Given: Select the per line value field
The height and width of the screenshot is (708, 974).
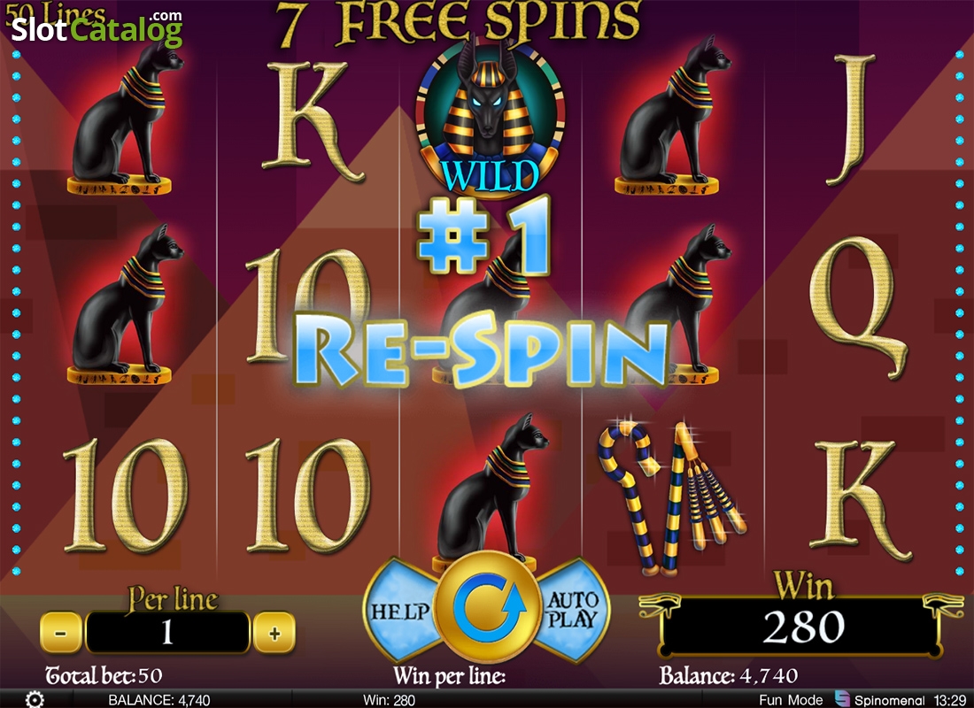Looking at the screenshot, I should [167, 633].
